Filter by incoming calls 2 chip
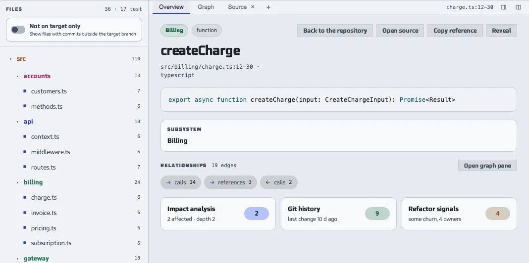Image resolution: width=529 pixels, height=263 pixels. [279, 182]
